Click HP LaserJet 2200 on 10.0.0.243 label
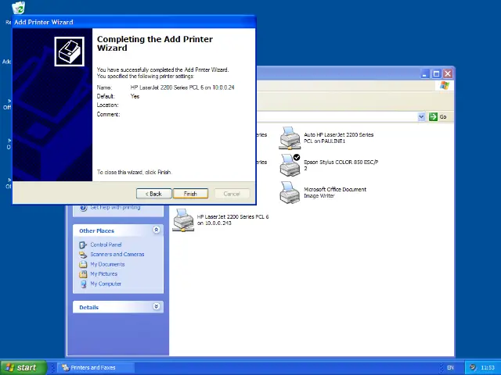The height and width of the screenshot is (375, 501). coord(233,220)
